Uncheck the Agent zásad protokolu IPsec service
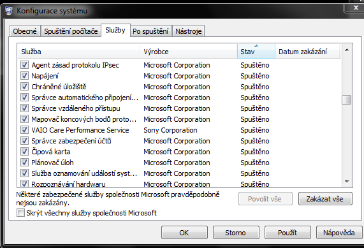Viewport: 364px width, 248px height. [24, 65]
